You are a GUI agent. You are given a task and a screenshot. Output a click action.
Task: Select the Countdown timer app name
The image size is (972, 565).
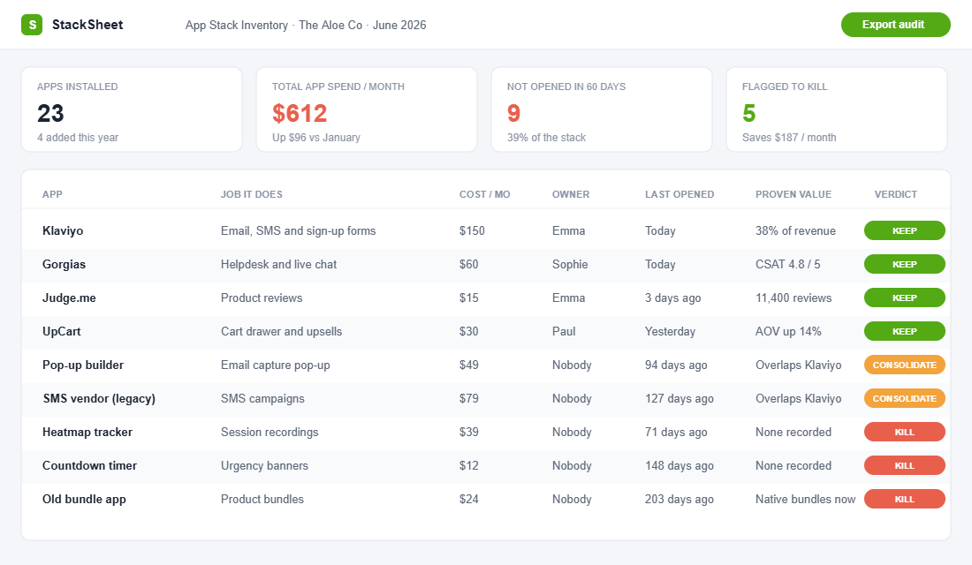(89, 465)
